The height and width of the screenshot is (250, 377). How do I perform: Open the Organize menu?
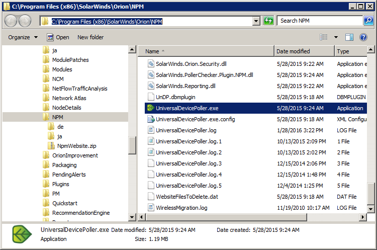tap(23, 37)
